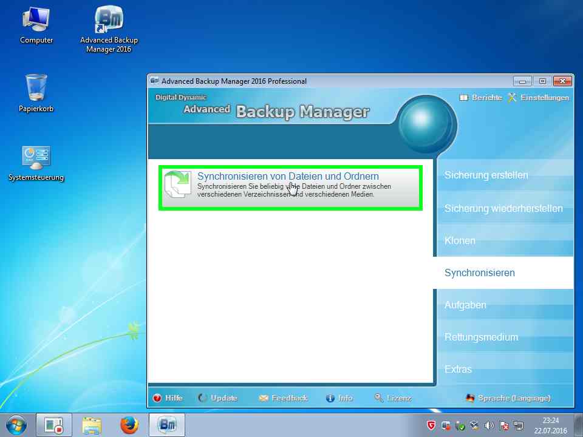
Task: Open Einstellungen settings
Action: (545, 98)
